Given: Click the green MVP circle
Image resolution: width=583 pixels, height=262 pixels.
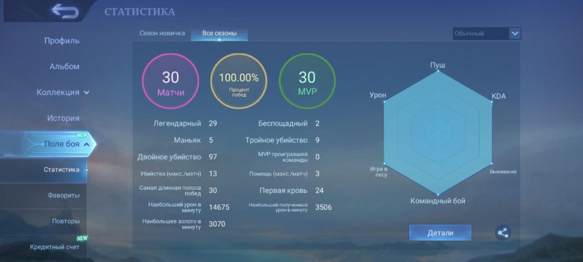Looking at the screenshot, I should tap(307, 81).
